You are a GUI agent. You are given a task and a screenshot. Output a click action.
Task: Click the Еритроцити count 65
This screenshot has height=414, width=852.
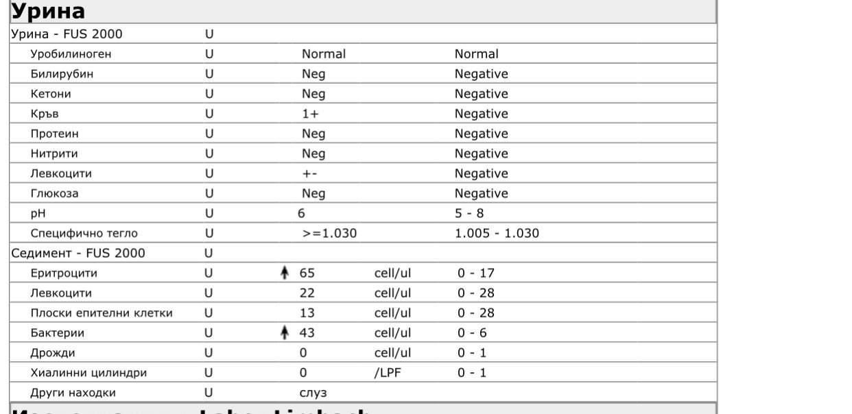307,273
